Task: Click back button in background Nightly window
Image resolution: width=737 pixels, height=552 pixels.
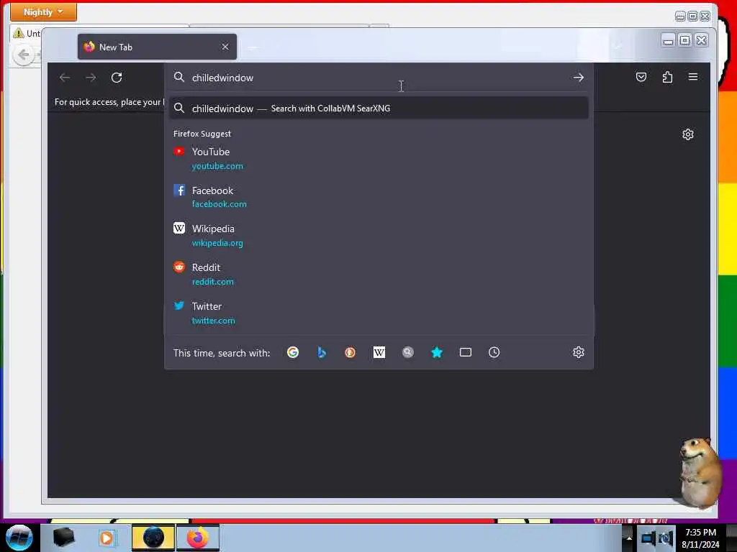Action: tap(23, 55)
